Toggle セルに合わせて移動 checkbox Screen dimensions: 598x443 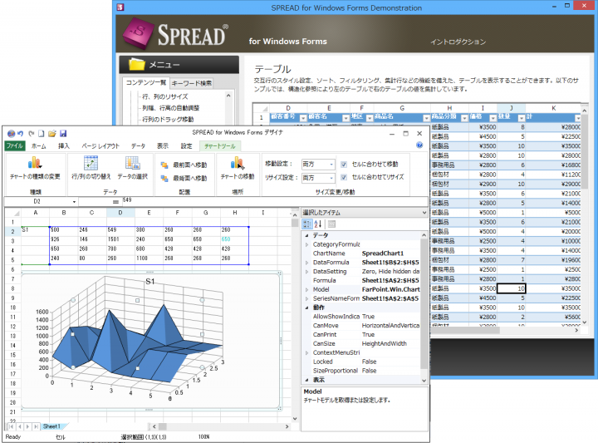[344, 165]
